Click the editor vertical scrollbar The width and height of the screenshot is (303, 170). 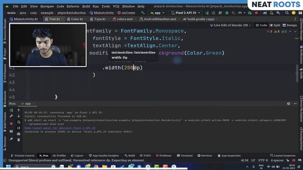(297, 73)
